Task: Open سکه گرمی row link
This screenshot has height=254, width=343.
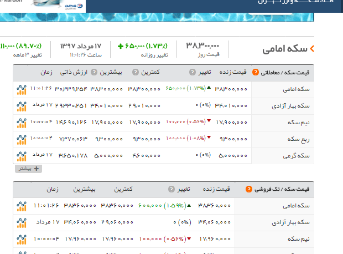Action: click(x=296, y=156)
